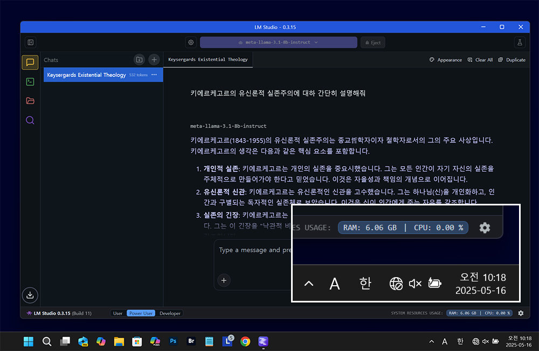This screenshot has width=539, height=351.
Task: Open the Downloads panel icon
Action: coord(30,294)
